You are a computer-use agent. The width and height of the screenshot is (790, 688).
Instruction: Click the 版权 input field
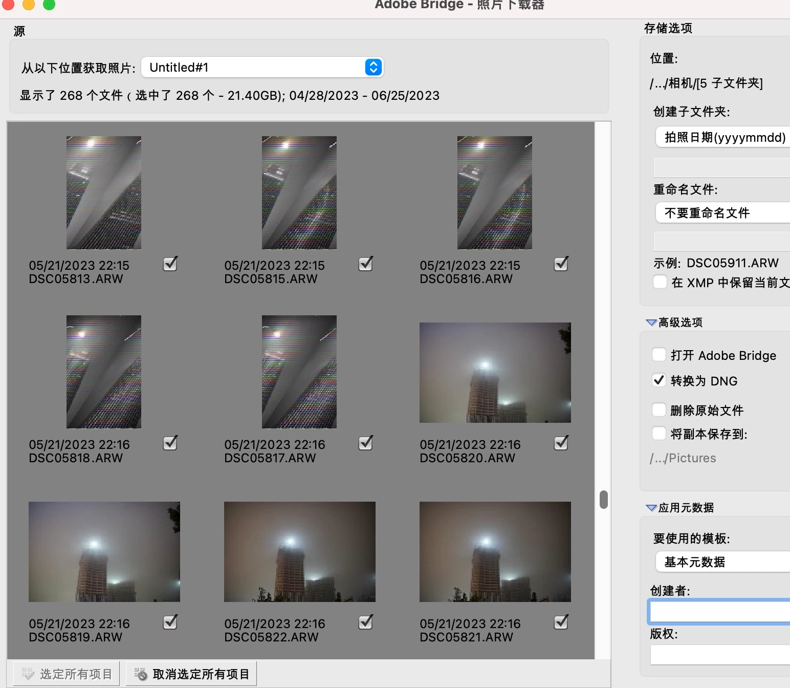[720, 654]
